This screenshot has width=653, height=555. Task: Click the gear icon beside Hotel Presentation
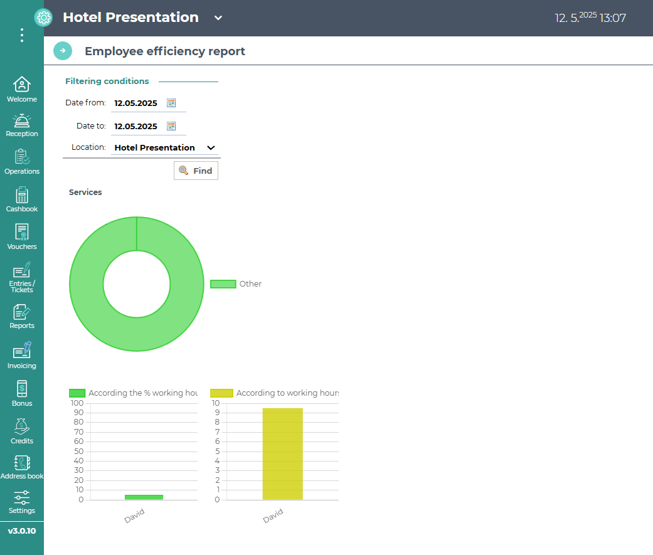click(x=43, y=18)
